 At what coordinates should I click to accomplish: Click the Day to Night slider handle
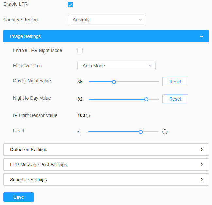114,82
